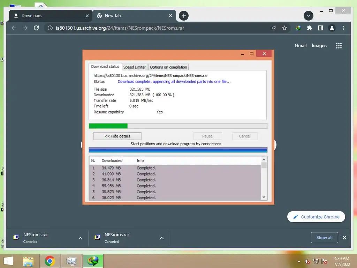Go forward with Chrome's forward arrow

click(x=25, y=28)
